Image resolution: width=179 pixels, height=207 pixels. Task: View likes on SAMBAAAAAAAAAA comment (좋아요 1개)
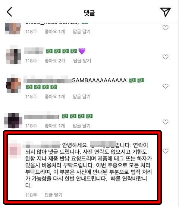coord(55,97)
